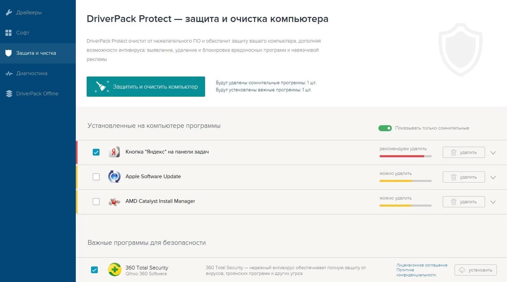Click the layers icon beside DriverPack Offline
507x282 pixels.
point(9,94)
